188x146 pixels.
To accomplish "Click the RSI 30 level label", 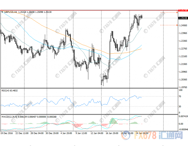I will pos(180,106).
